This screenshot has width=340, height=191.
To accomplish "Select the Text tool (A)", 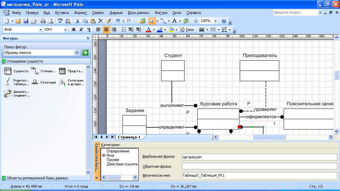I will 174,21.
